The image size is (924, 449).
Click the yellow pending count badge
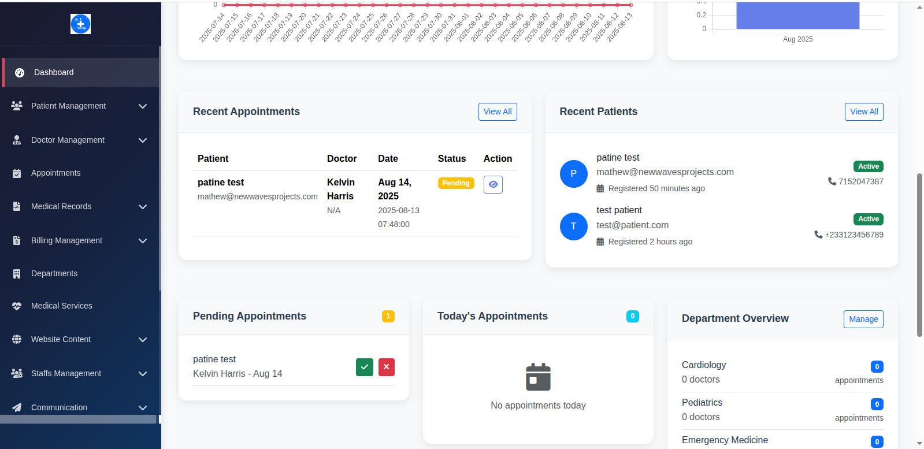coord(388,316)
